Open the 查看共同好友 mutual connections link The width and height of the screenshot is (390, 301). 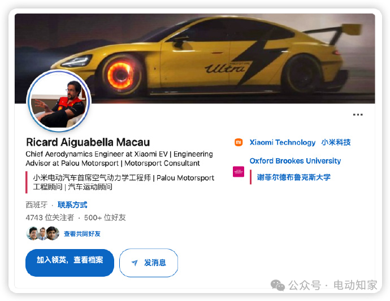pyautogui.click(x=82, y=234)
